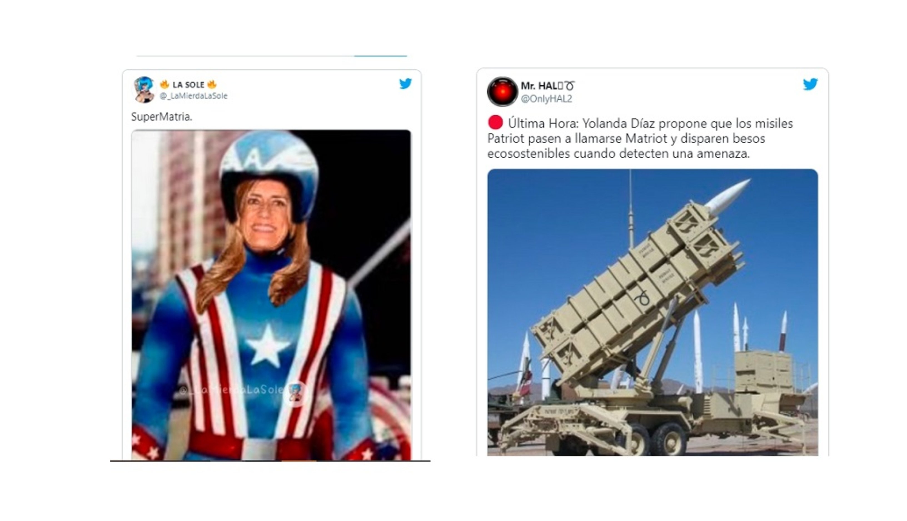This screenshot has width=907, height=521.
Task: Click the Taurus symbol after Mr. HAL name
Action: 570,86
